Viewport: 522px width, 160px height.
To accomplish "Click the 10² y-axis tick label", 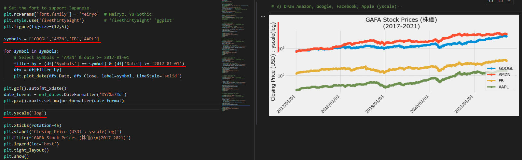I will click(x=281, y=75).
